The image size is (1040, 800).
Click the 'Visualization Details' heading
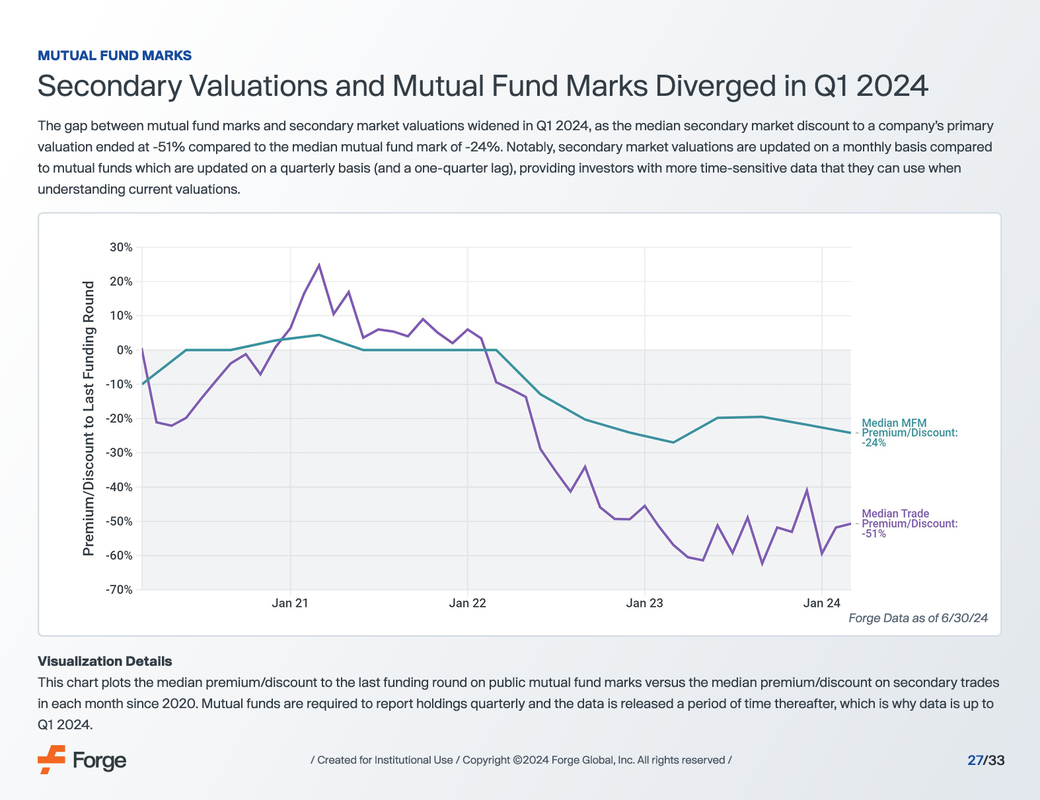click(105, 661)
